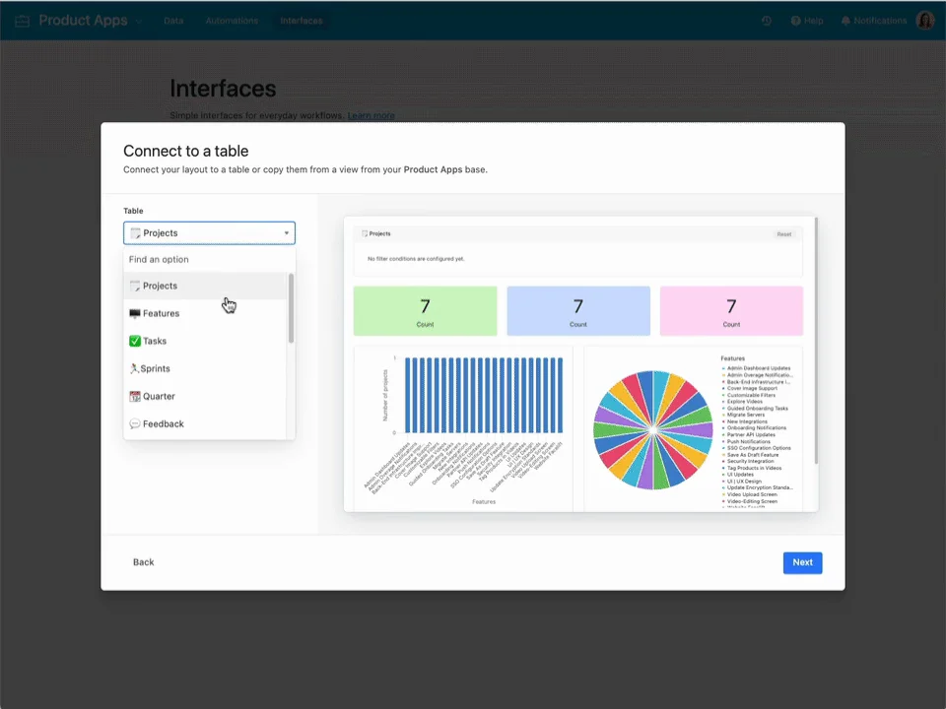Type in the Find an option field

tap(207, 260)
